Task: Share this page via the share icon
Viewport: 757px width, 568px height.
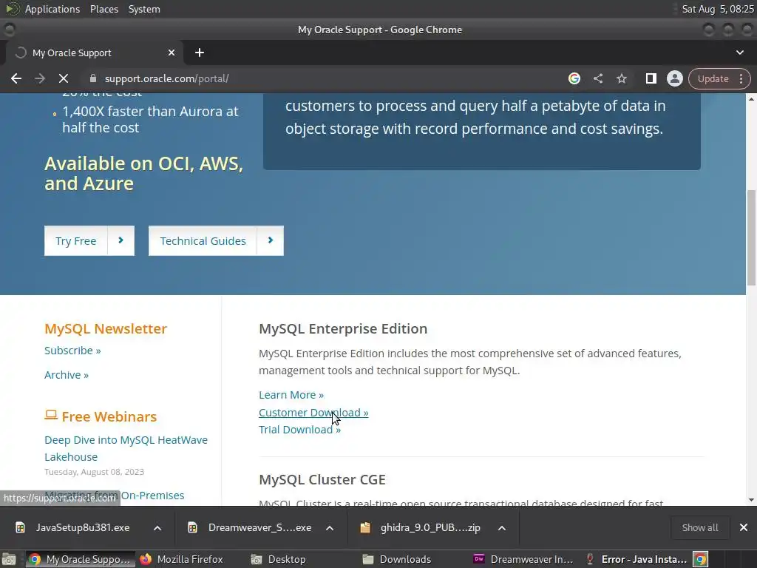Action: [598, 78]
